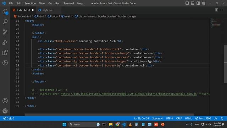Open the terminal app in taskbar
Viewport: 227px width, 128px height.
(104, 124)
